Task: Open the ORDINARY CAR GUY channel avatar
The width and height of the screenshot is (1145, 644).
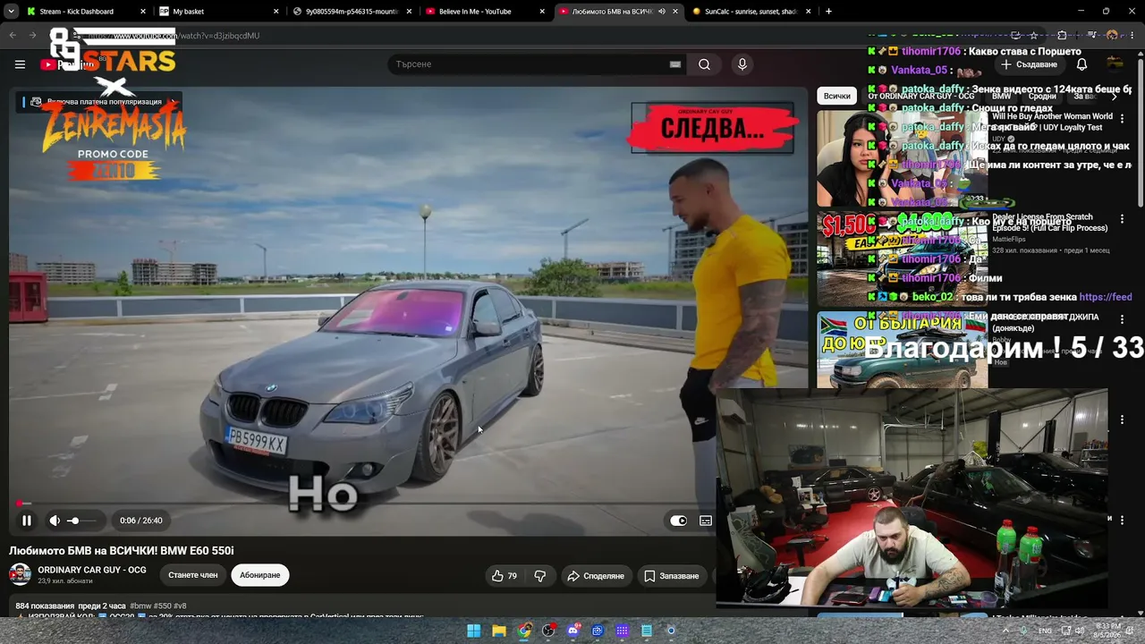Action: click(x=20, y=574)
